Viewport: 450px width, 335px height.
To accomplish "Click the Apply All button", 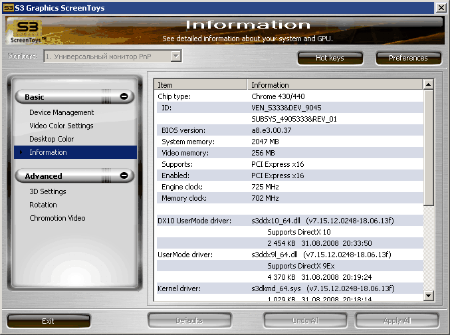I will click(397, 320).
